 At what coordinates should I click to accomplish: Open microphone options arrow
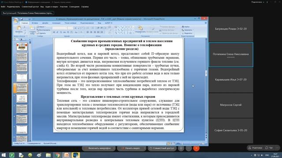click(x=114, y=148)
